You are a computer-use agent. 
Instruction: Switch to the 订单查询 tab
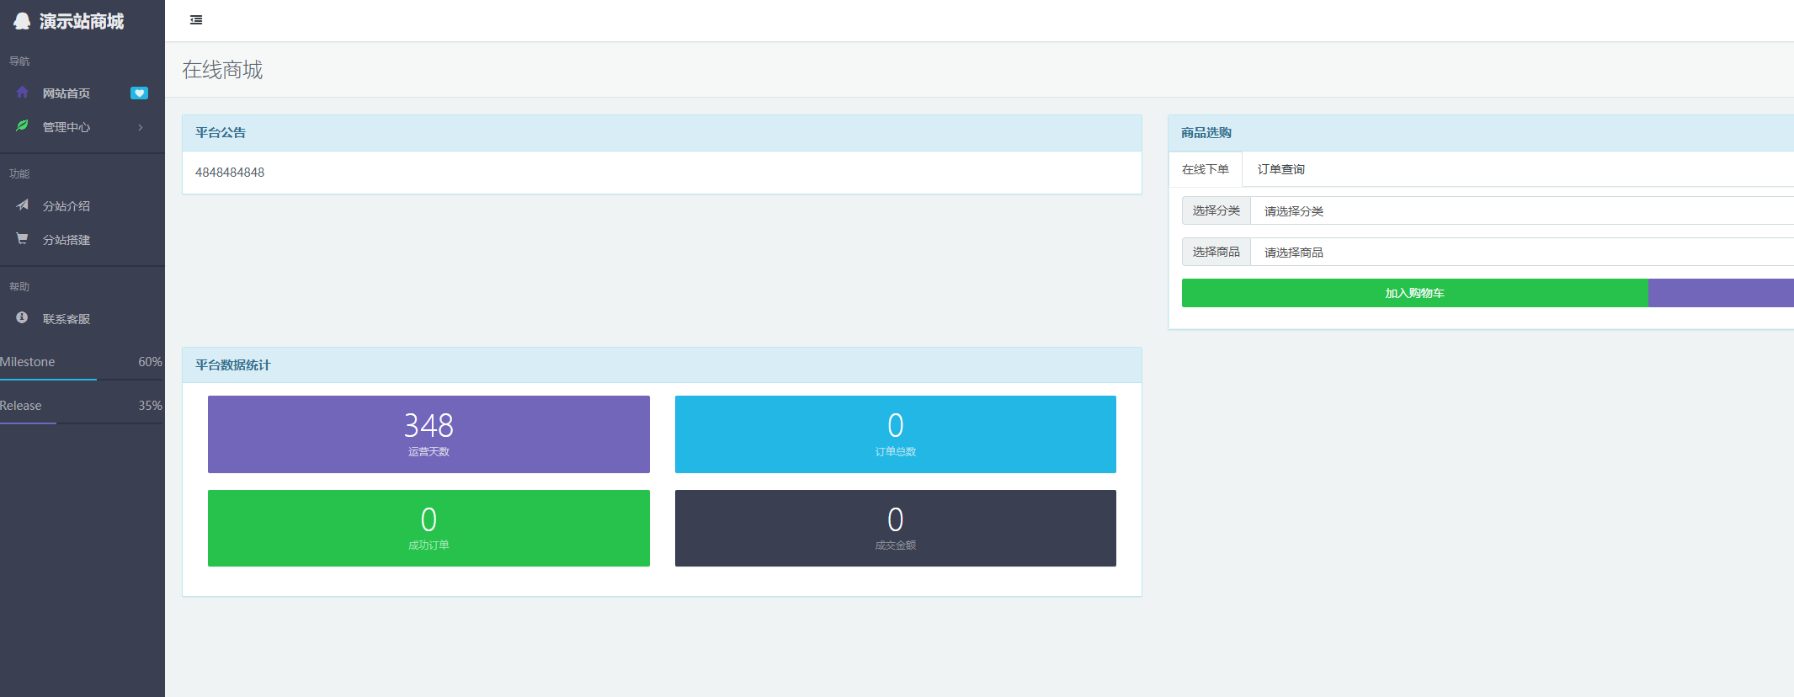[x=1280, y=169]
